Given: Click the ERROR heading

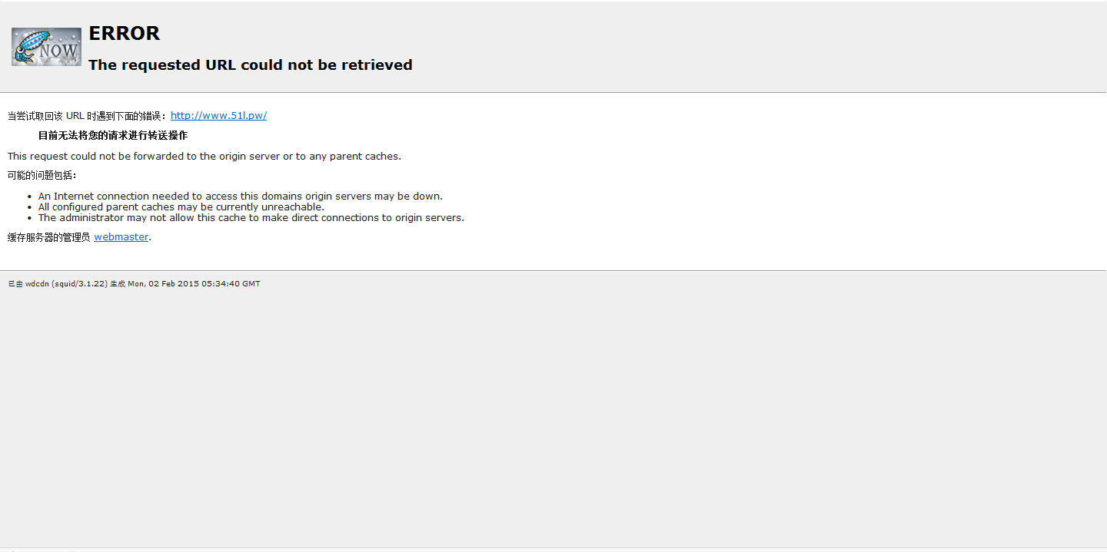Looking at the screenshot, I should click(124, 33).
